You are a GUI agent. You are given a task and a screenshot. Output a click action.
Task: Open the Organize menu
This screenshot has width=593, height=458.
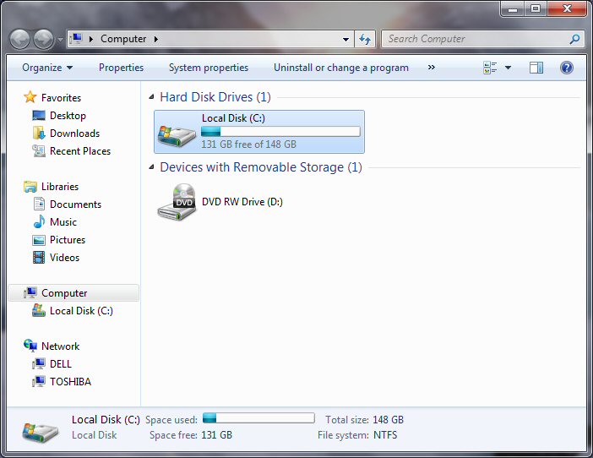47,68
